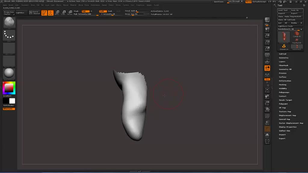Select the Rotate tool in top shelf
This screenshot has height=173, width=308.
70,13
